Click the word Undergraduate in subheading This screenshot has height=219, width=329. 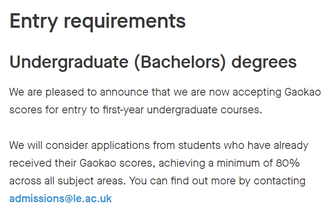(69, 62)
